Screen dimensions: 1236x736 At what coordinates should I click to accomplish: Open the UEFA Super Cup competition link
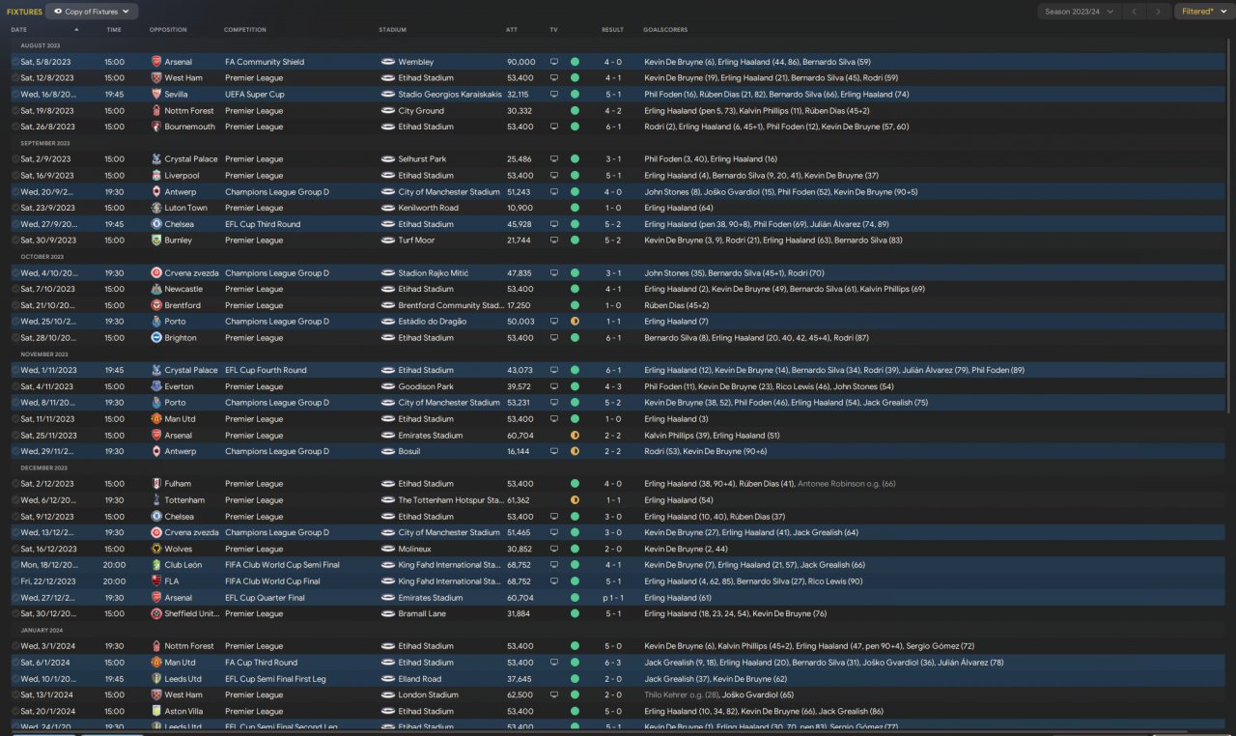coord(254,95)
